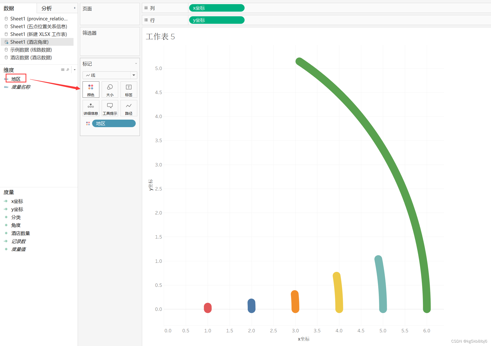This screenshot has height=346, width=491.
Task: Click the blue line mark
Action: pos(252,306)
